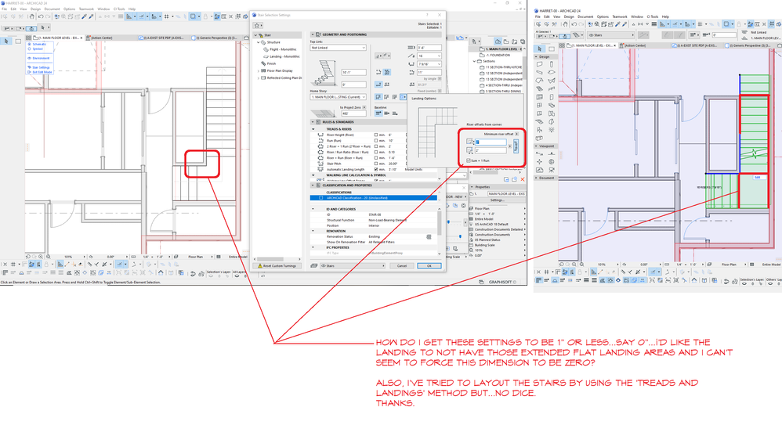This screenshot has height=443, width=782.
Task: Open number of risers dropdown showing 16
Action: [x=429, y=56]
